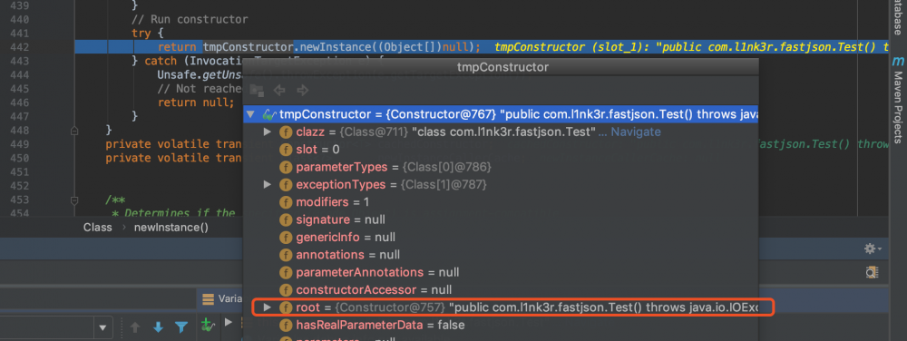Click the '// Run constructor' comment line
The image size is (907, 341).
click(190, 19)
